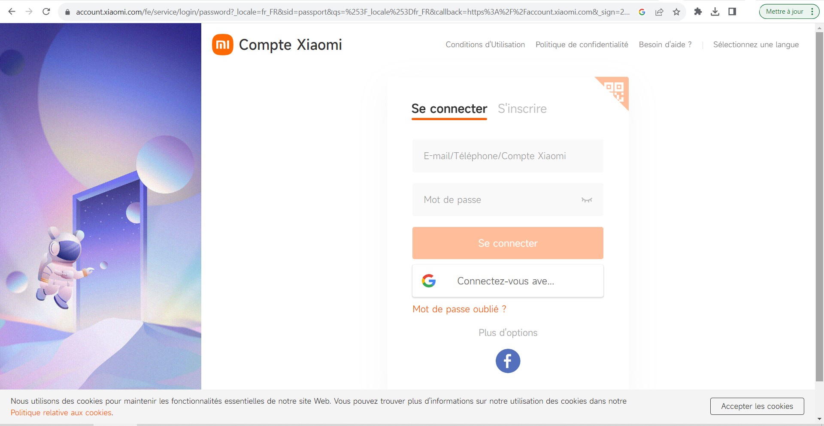Click the Xiaomi Mi logo
The width and height of the screenshot is (824, 426).
(222, 45)
